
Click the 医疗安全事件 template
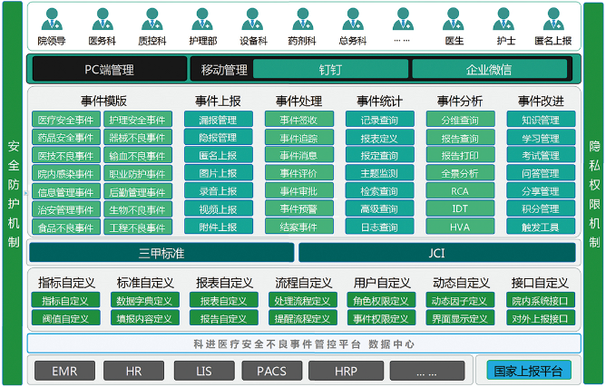tap(66, 120)
